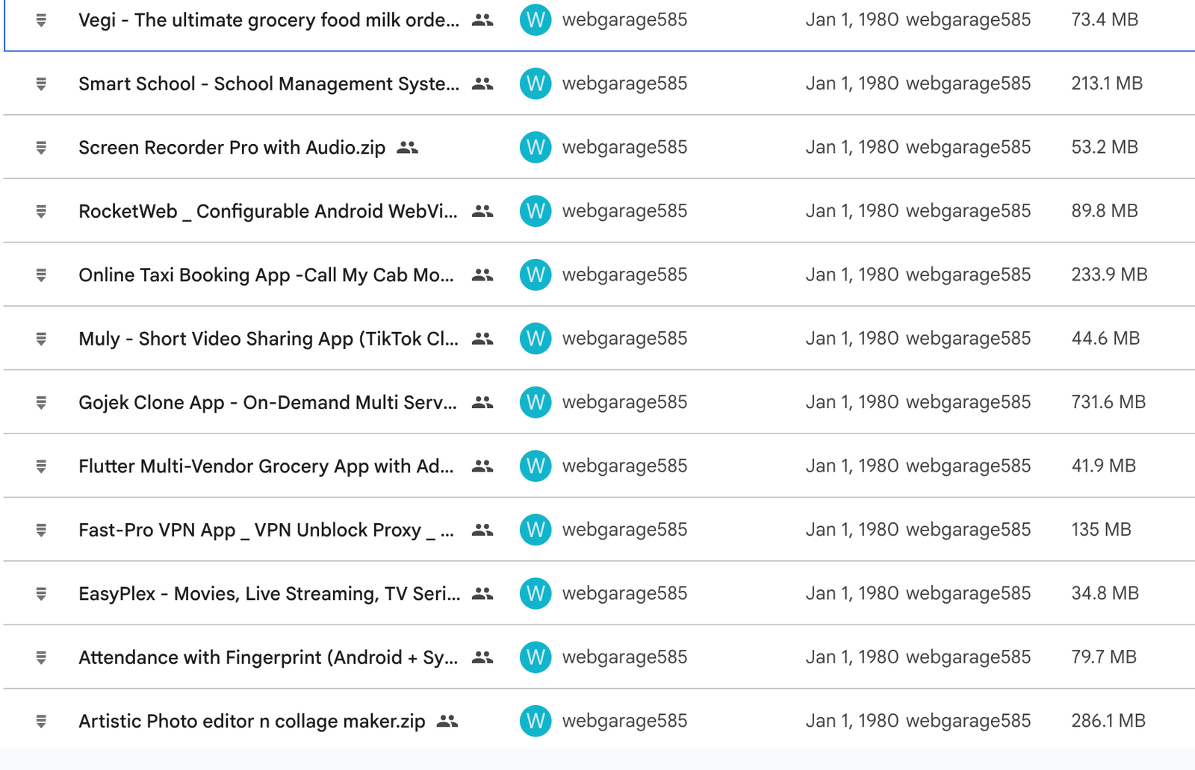The height and width of the screenshot is (770, 1195).
Task: Click size value 53.2 MB
Action: (x=1105, y=148)
